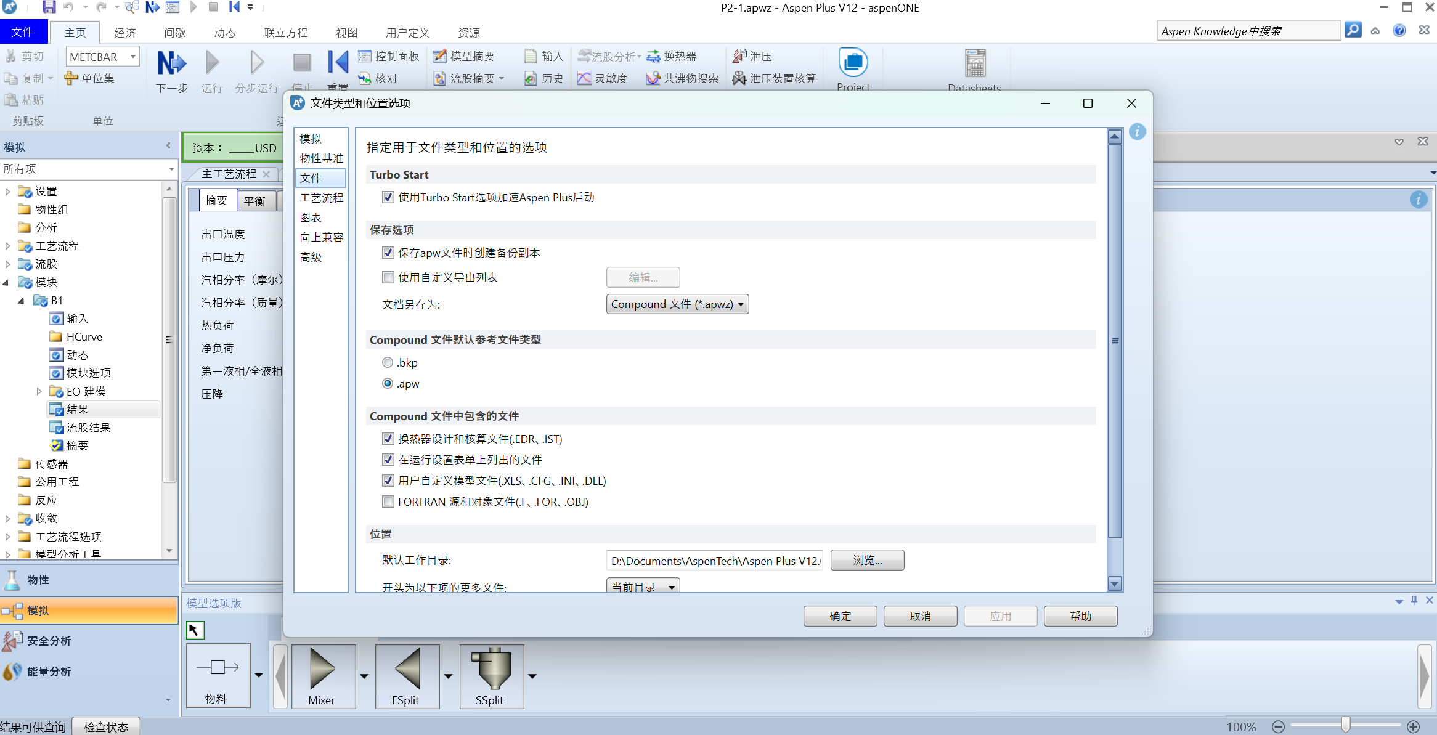This screenshot has width=1437, height=735.
Task: Click the 确定 button
Action: (840, 616)
